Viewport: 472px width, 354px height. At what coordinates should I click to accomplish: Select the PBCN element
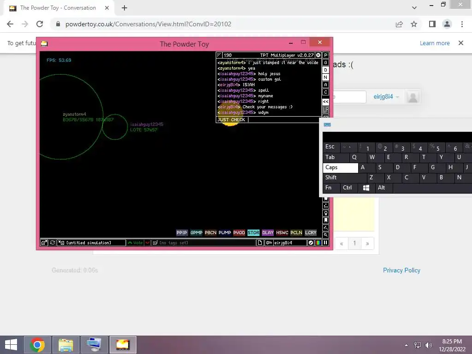pyautogui.click(x=211, y=233)
